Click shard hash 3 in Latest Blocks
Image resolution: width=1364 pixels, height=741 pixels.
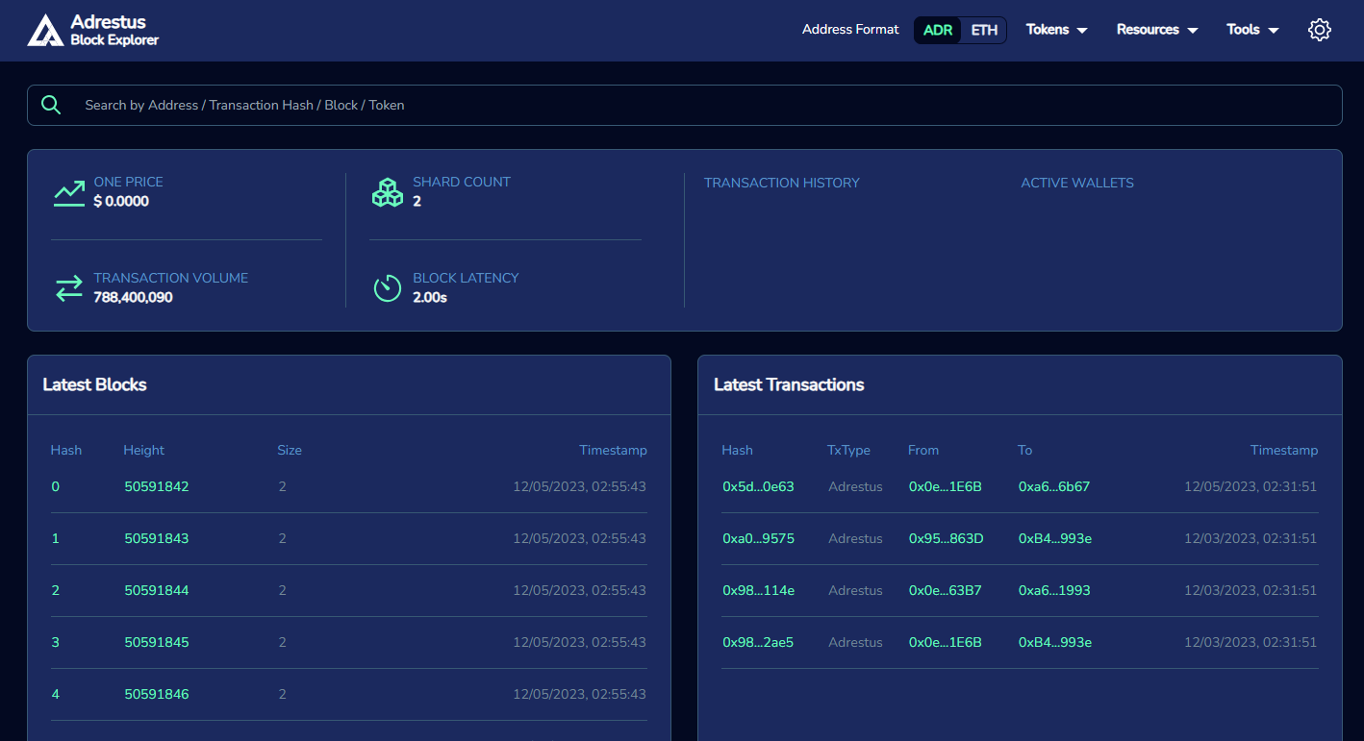(55, 642)
